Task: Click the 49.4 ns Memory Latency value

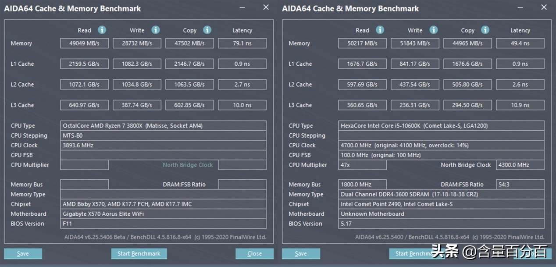Action: click(x=520, y=43)
